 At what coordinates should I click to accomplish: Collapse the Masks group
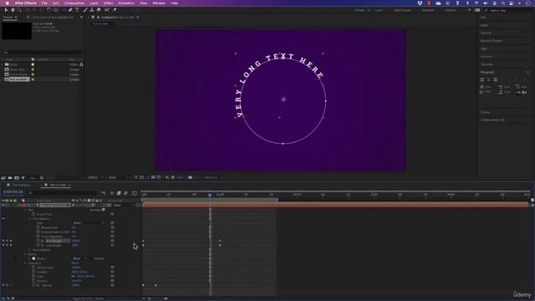click(25, 254)
